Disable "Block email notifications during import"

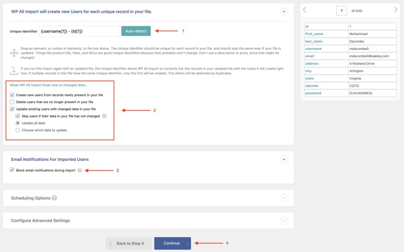click(11, 170)
